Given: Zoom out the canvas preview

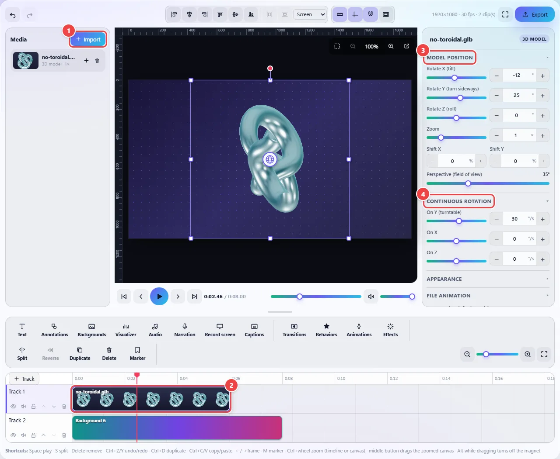Looking at the screenshot, I should (353, 46).
